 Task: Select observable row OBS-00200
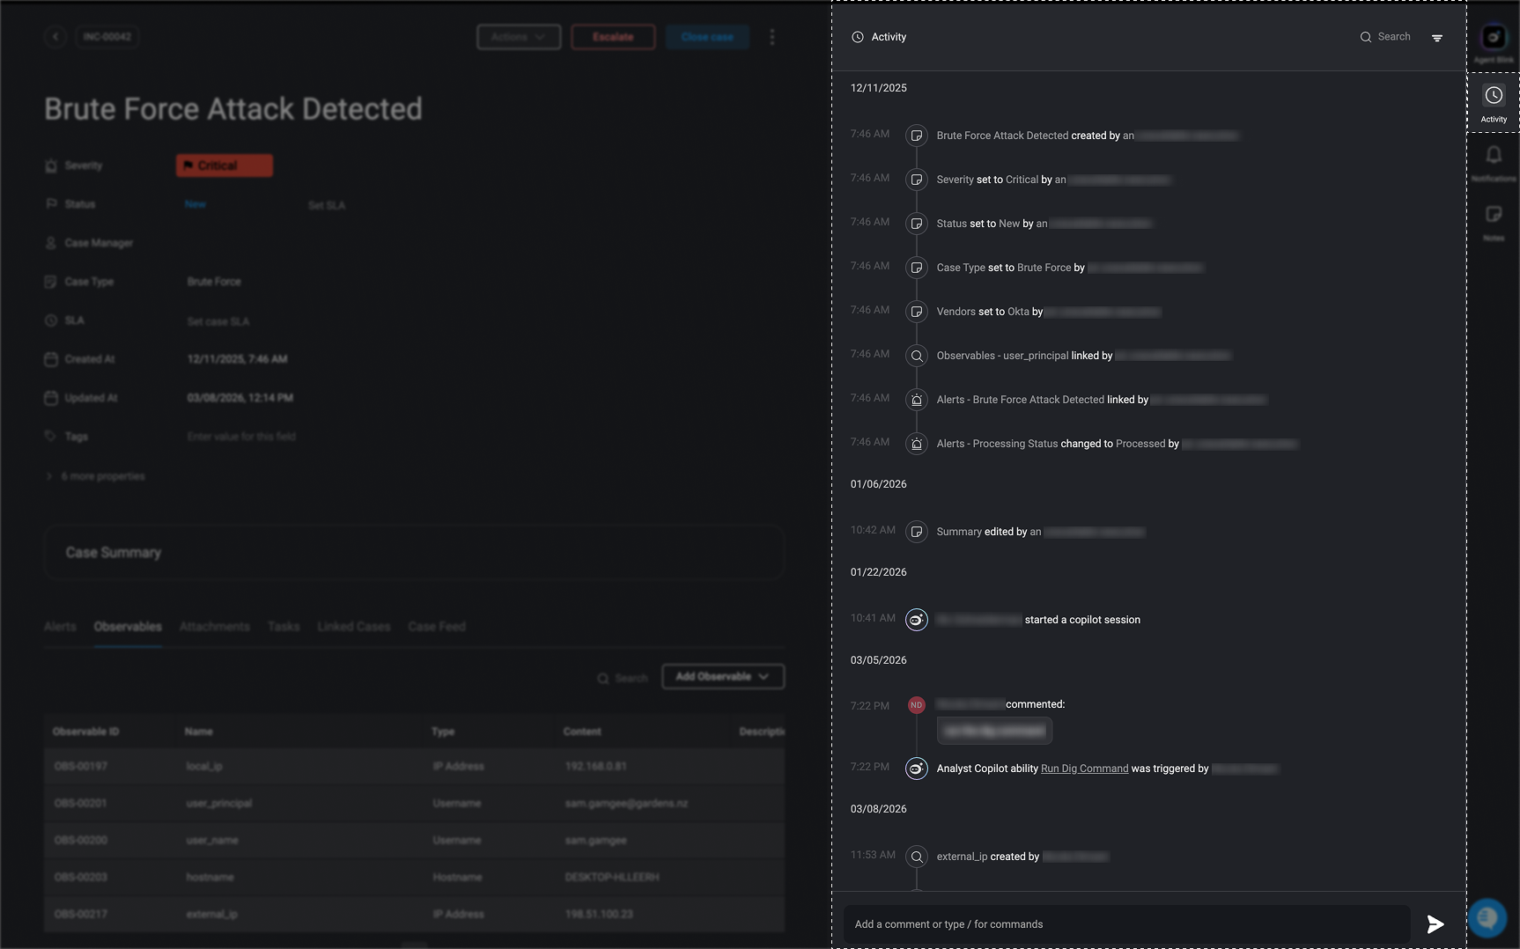click(414, 840)
